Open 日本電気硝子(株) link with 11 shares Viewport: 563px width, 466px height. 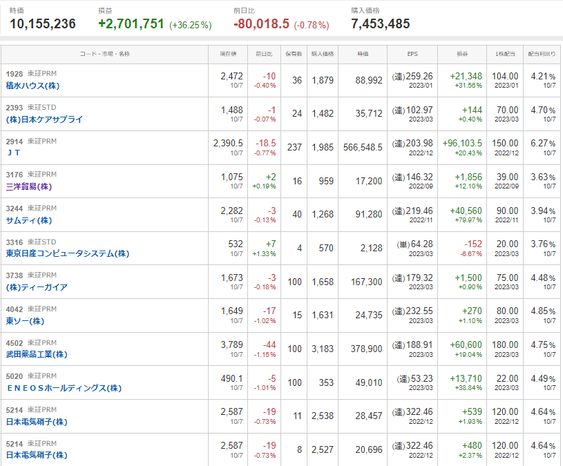(x=37, y=422)
